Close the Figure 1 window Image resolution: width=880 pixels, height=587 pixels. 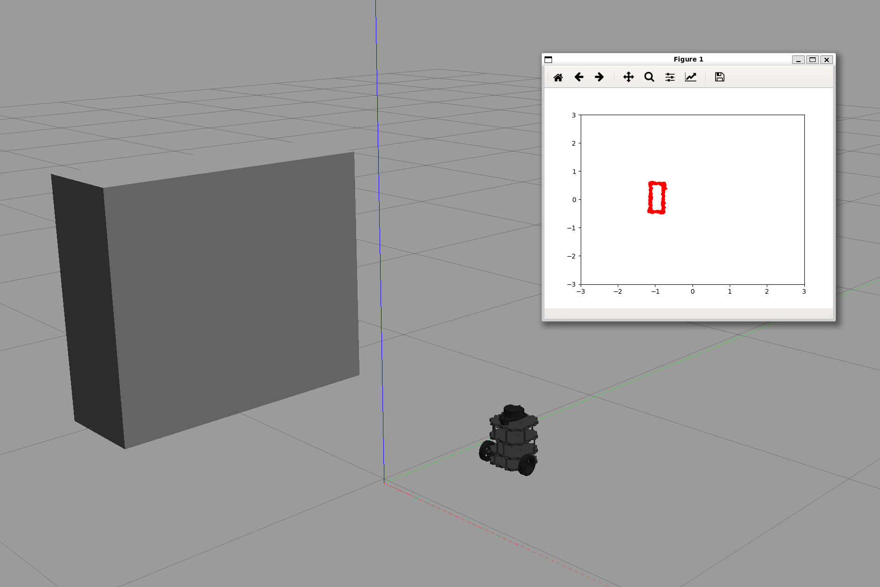click(x=826, y=60)
